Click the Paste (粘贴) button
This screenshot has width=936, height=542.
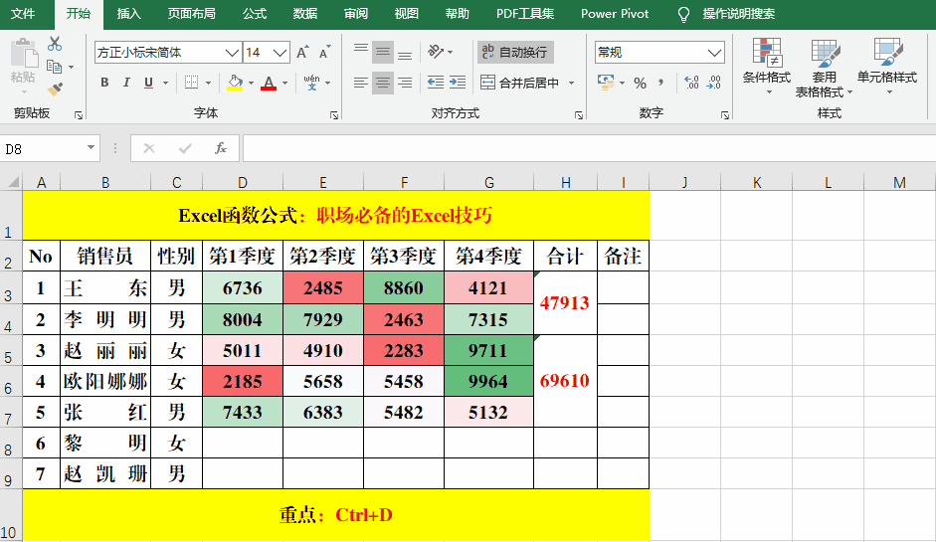23,63
